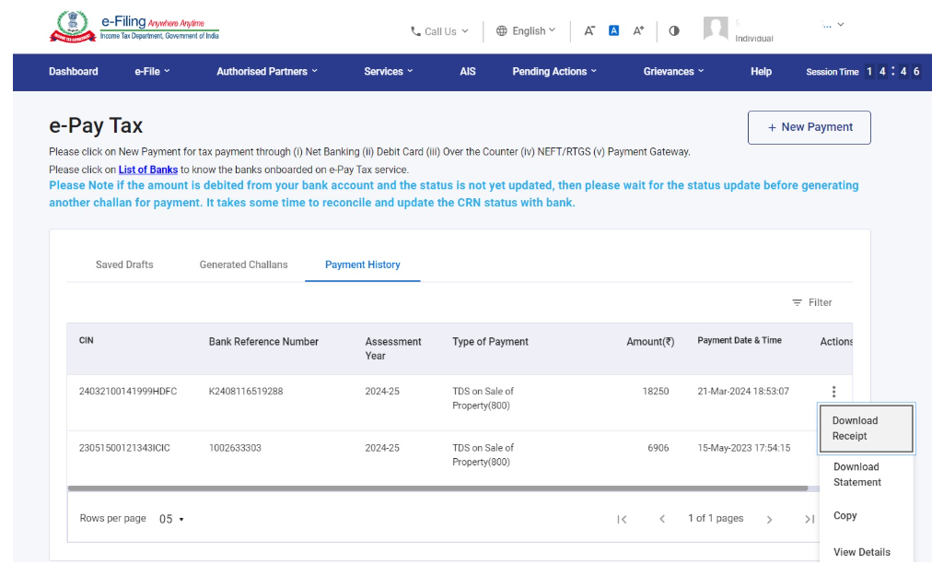
Task: Decrease font size with the A- icon
Action: point(589,30)
